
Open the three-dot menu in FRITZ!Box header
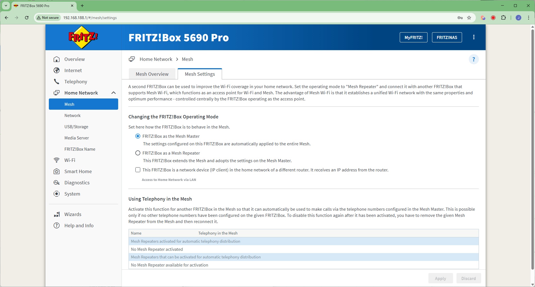(474, 37)
